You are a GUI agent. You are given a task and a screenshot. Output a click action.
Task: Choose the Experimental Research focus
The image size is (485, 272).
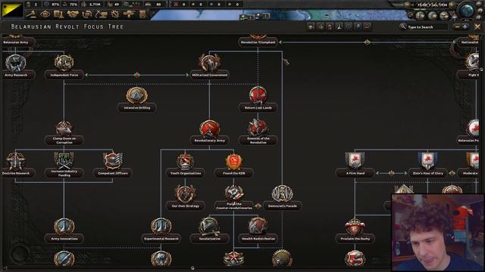tap(161, 230)
